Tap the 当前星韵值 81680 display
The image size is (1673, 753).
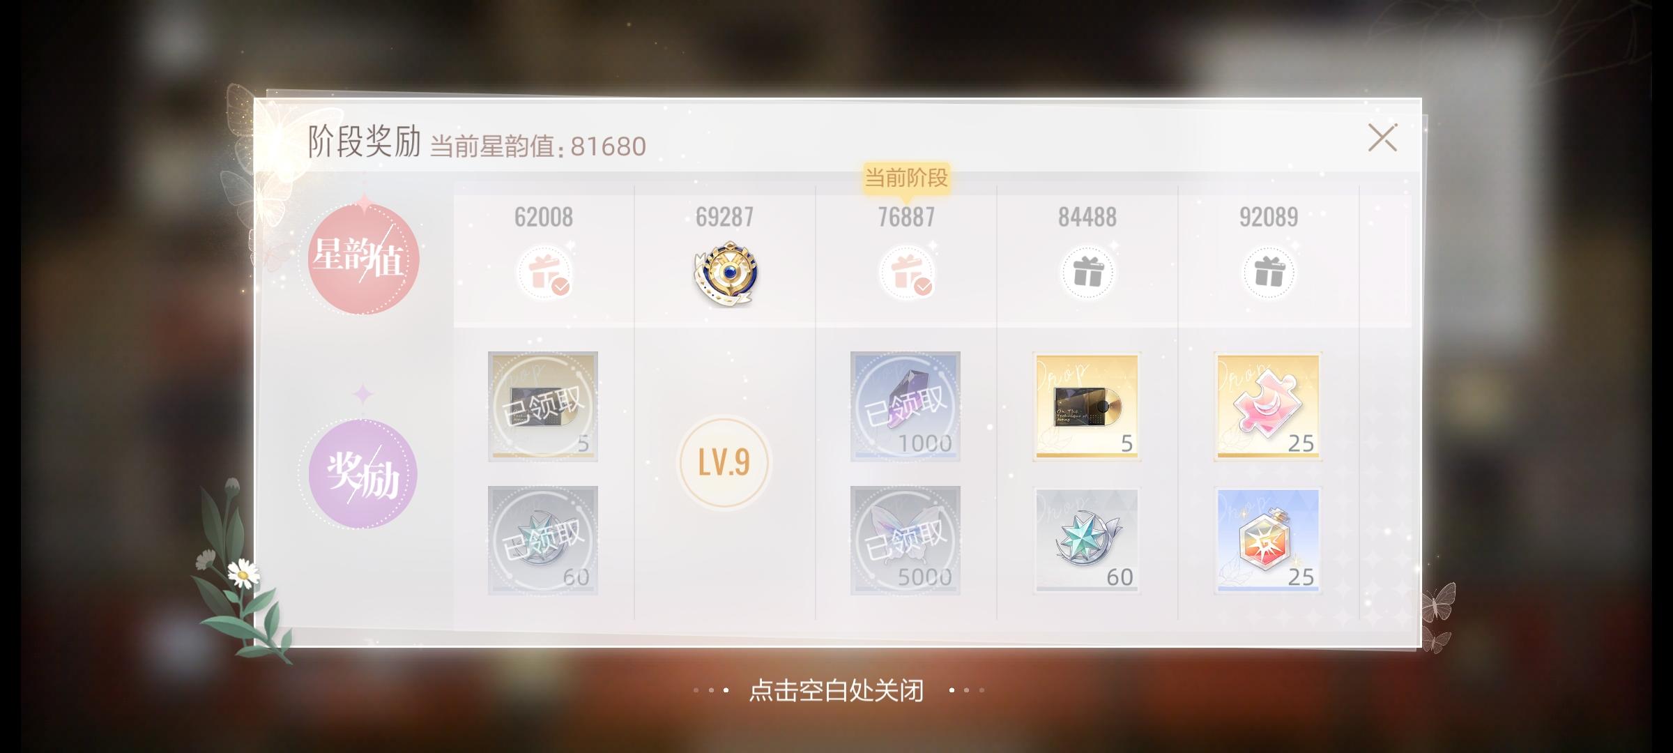(x=538, y=146)
